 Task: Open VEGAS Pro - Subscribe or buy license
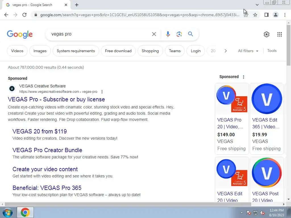(x=57, y=99)
